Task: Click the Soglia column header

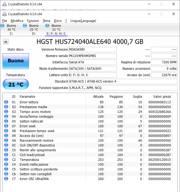Action: 137,97
